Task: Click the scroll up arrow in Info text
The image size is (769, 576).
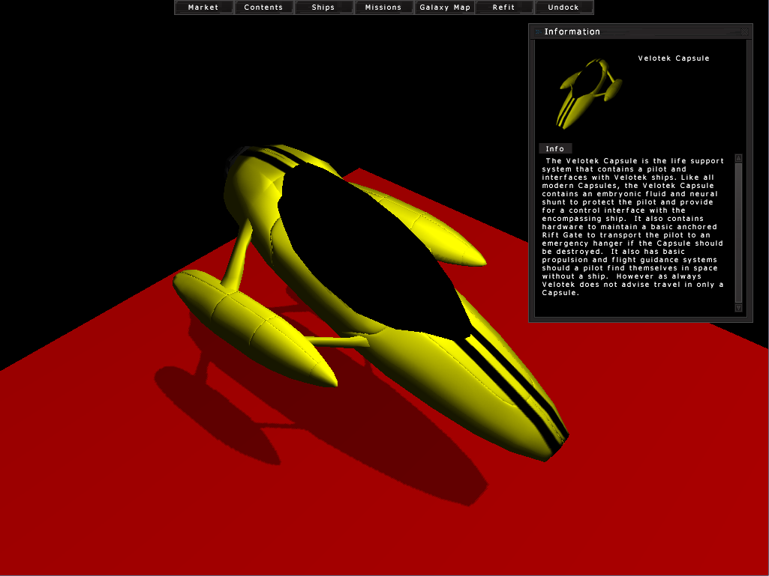Action: point(738,158)
